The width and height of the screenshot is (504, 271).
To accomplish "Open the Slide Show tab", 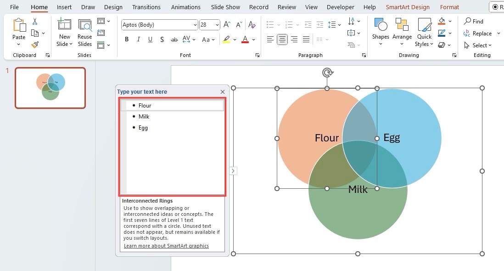I will (225, 7).
